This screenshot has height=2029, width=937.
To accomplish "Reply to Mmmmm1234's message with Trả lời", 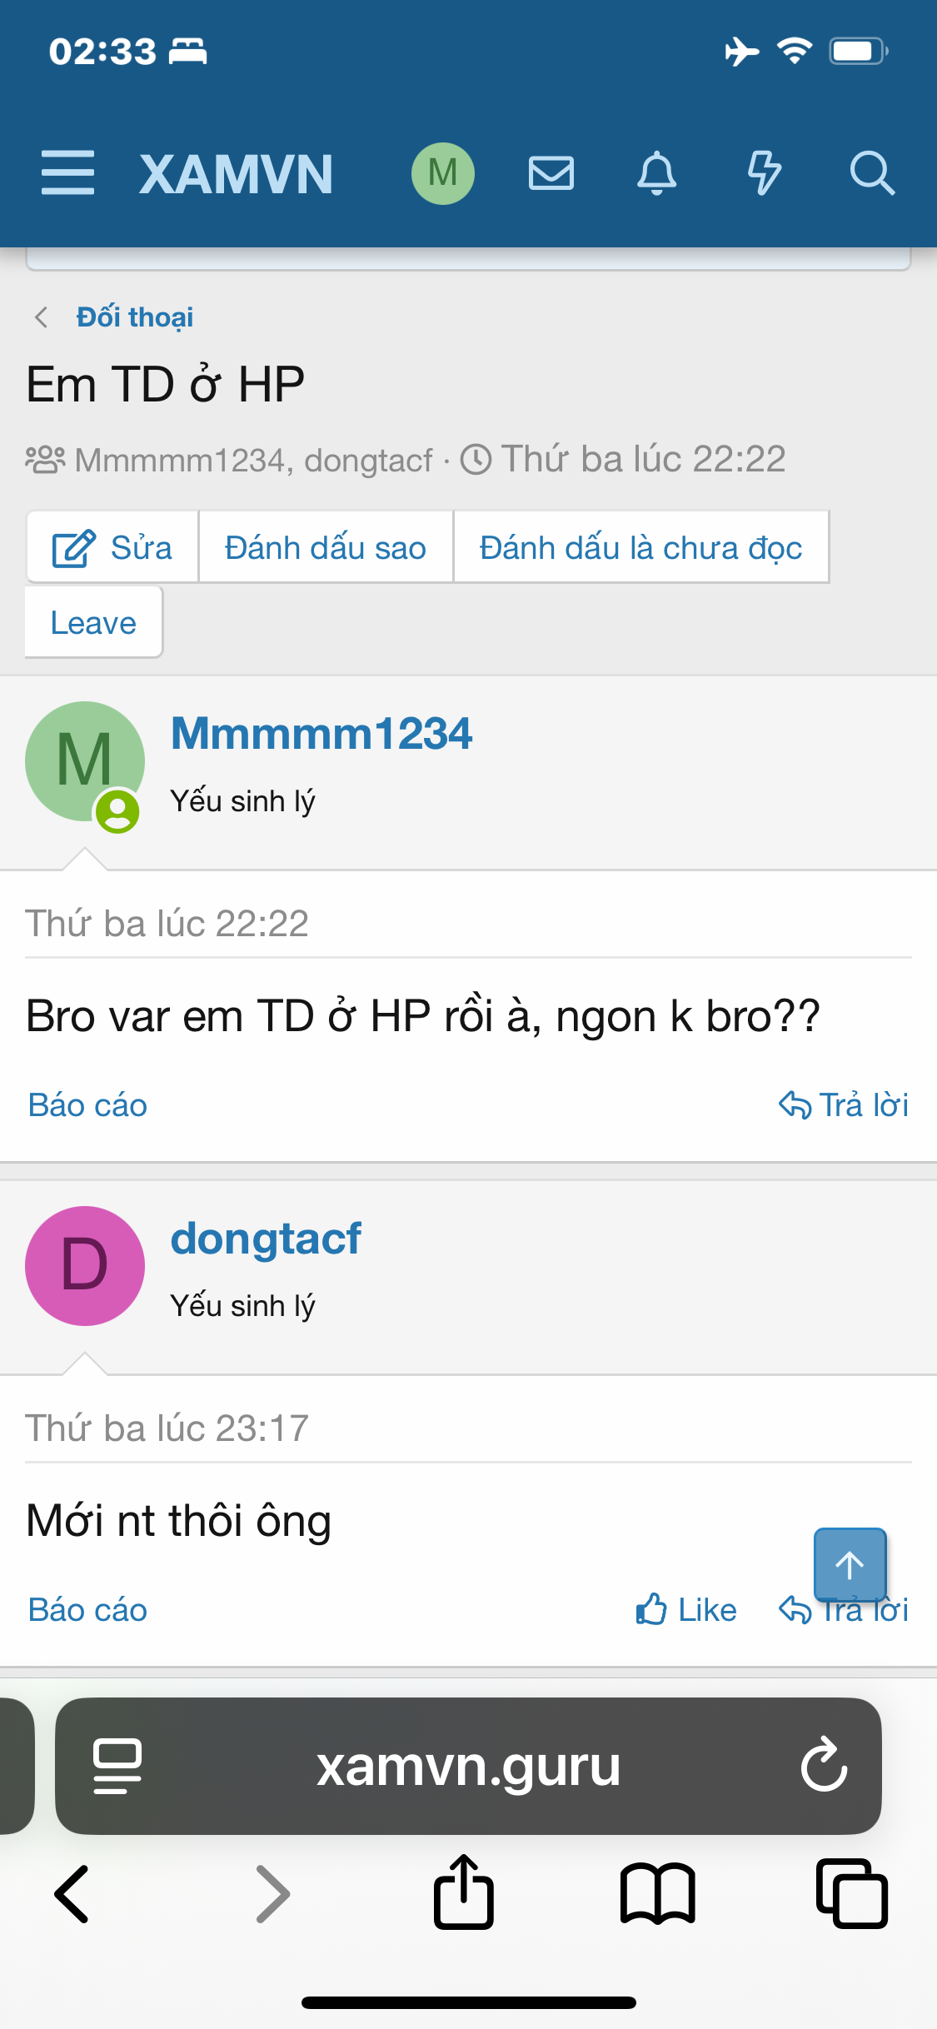I will [843, 1105].
